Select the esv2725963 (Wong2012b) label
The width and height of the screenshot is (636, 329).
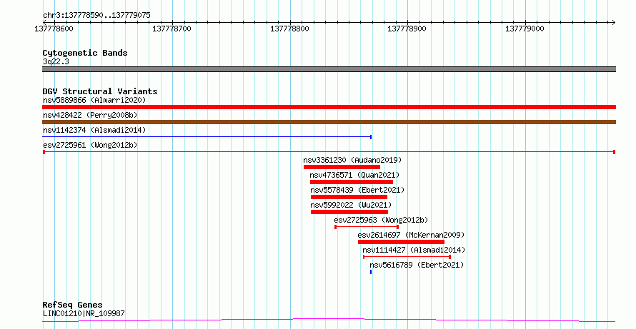coord(381,220)
